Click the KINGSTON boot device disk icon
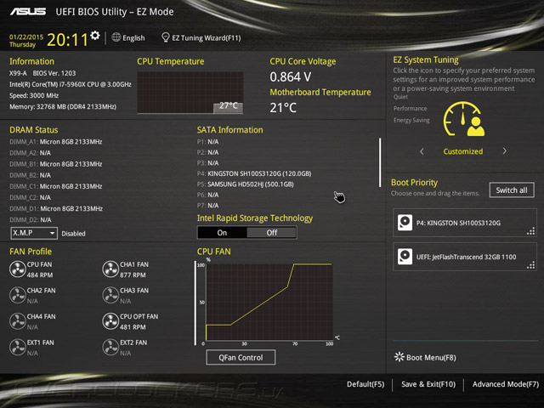Screen dimensions: 544x408 tap(405, 223)
